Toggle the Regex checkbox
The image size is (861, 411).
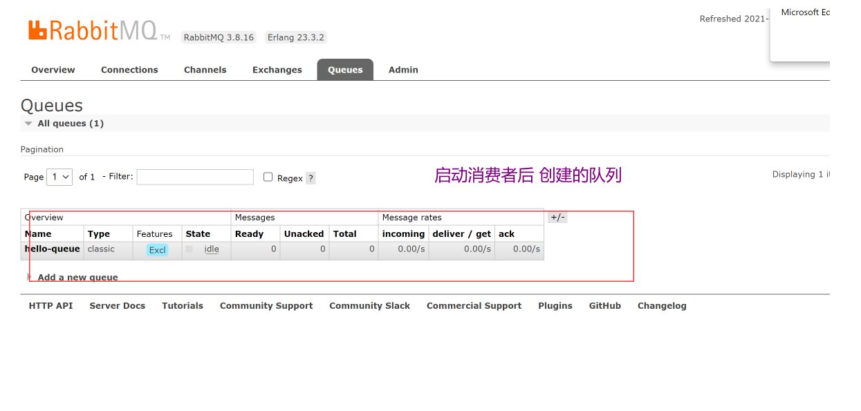tap(268, 177)
